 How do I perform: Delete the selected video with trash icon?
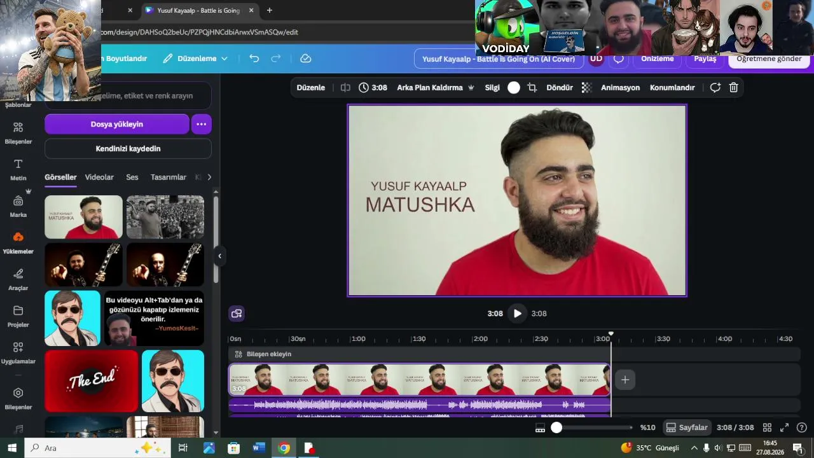pyautogui.click(x=733, y=88)
